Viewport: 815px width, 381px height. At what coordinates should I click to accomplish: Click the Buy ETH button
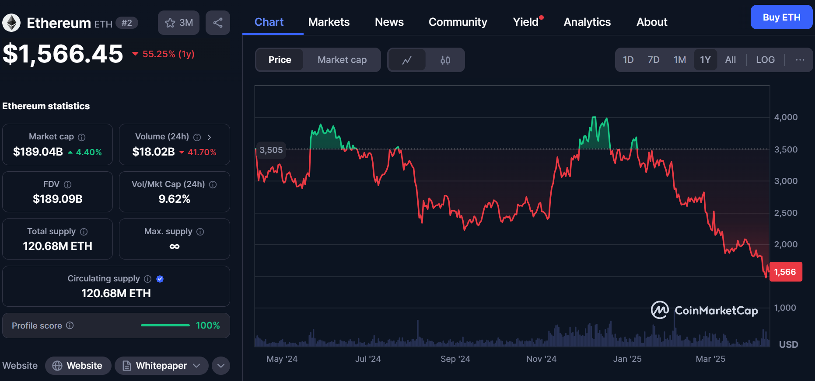point(781,17)
